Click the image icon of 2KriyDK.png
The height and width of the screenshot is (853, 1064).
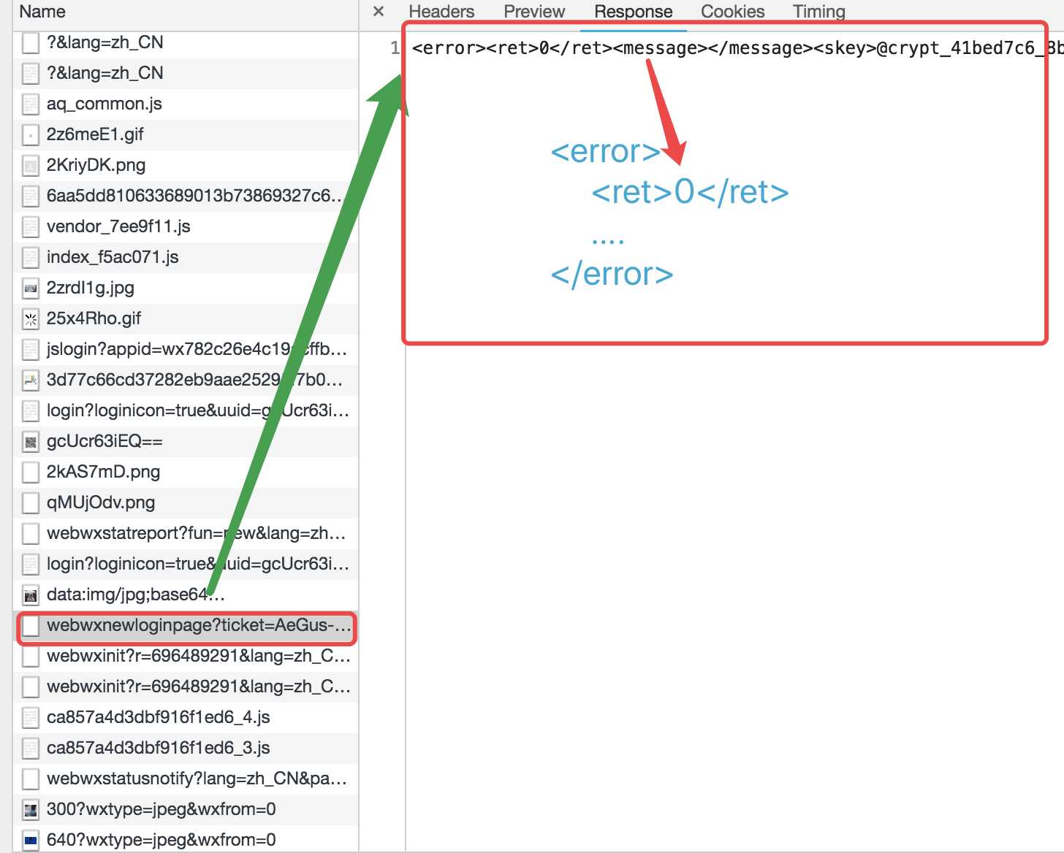[x=31, y=166]
